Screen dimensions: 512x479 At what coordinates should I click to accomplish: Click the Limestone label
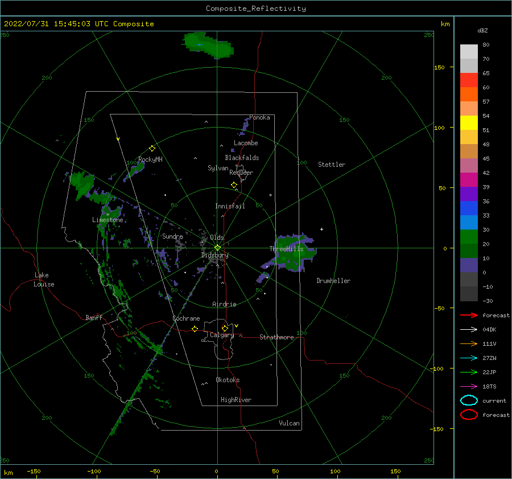click(108, 220)
